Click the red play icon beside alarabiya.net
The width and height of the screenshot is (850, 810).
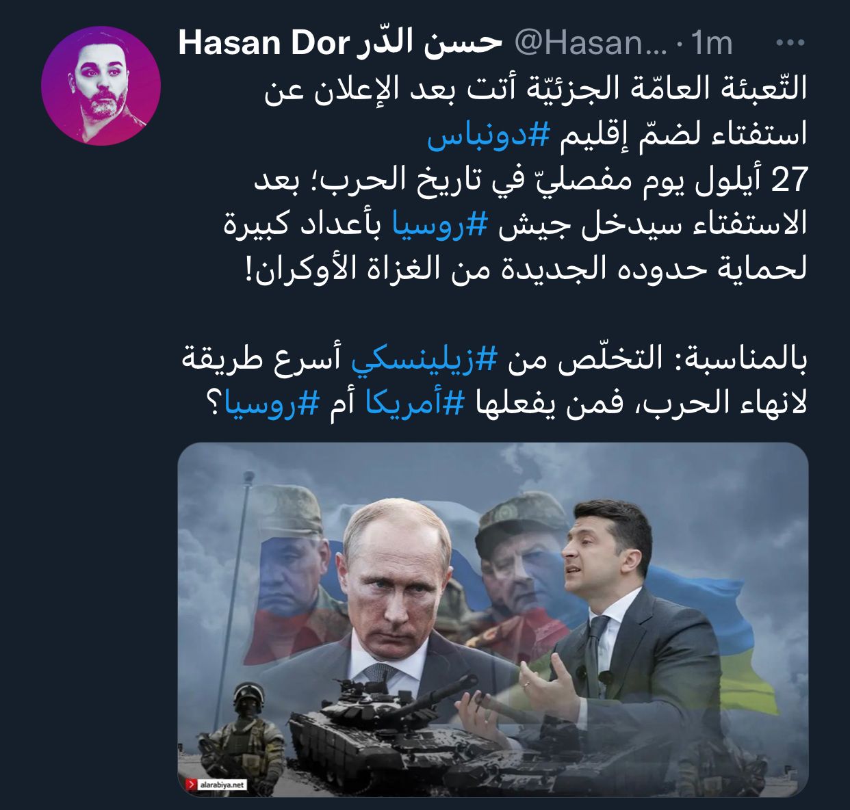pos(190,785)
